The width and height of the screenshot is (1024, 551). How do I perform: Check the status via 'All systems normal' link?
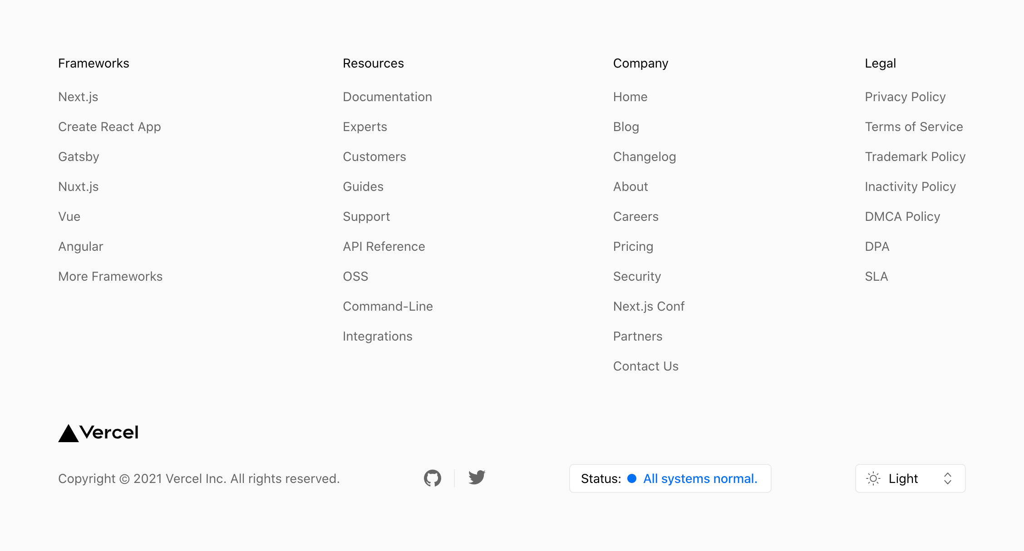pyautogui.click(x=699, y=478)
